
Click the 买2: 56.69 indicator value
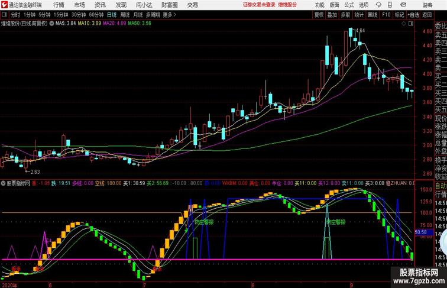pyautogui.click(x=158, y=183)
